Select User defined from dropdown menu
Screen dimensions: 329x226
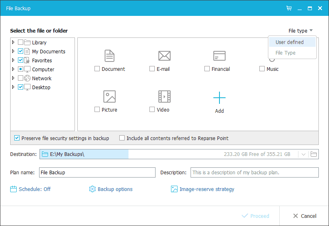click(292, 42)
